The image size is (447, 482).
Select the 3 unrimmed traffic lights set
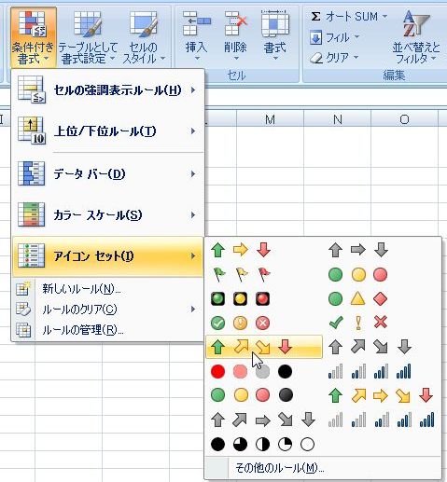click(358, 274)
